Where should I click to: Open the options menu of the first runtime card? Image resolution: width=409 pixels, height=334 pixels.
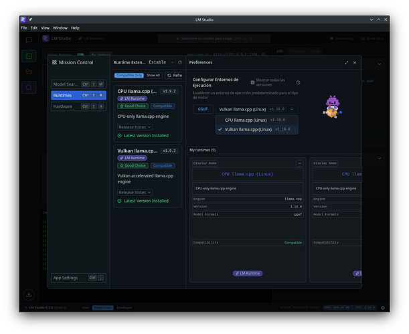pos(300,163)
